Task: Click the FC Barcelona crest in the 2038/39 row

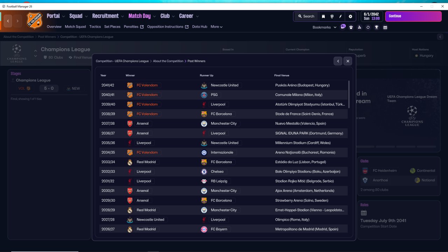Action: point(204,114)
